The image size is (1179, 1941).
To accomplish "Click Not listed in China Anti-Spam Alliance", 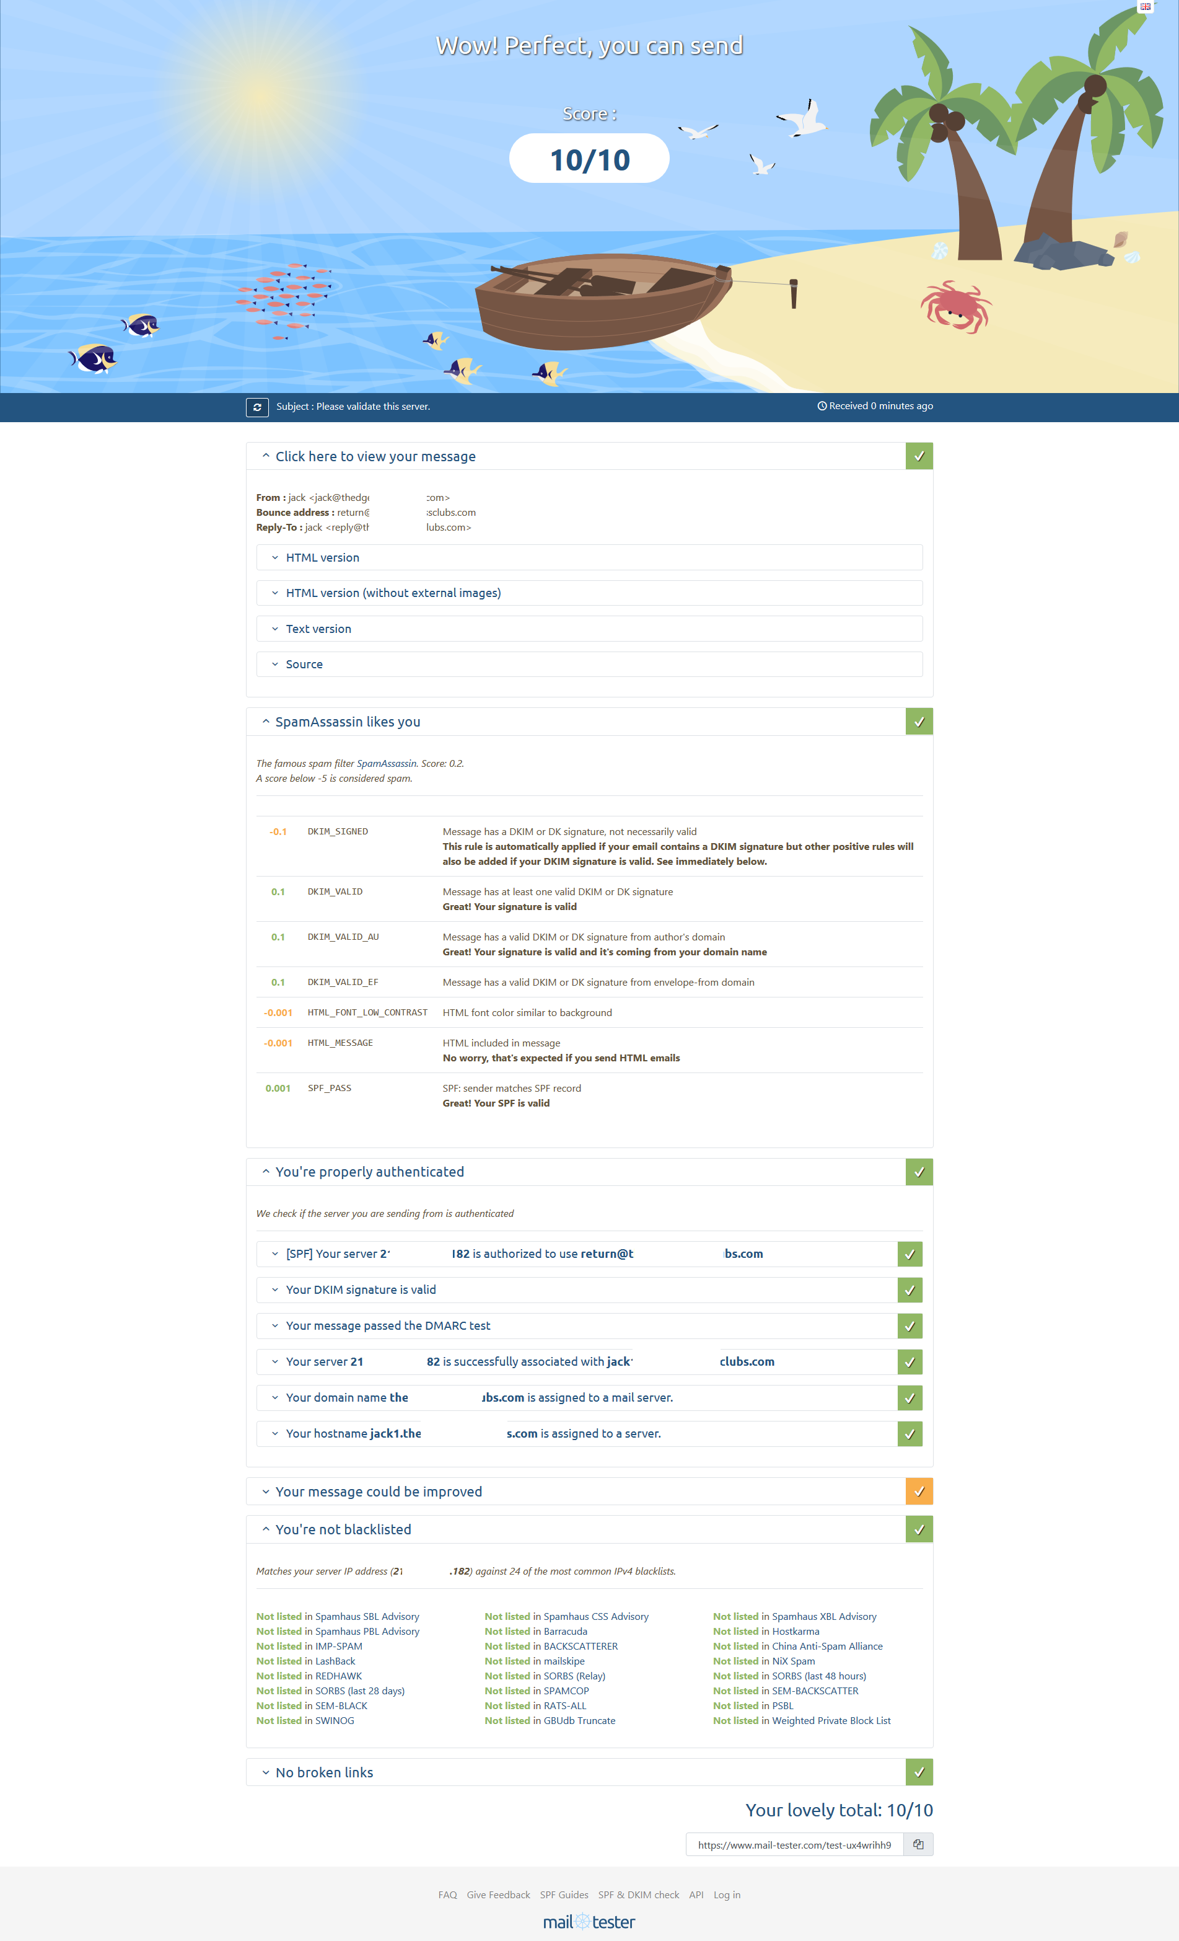I will click(x=798, y=1647).
